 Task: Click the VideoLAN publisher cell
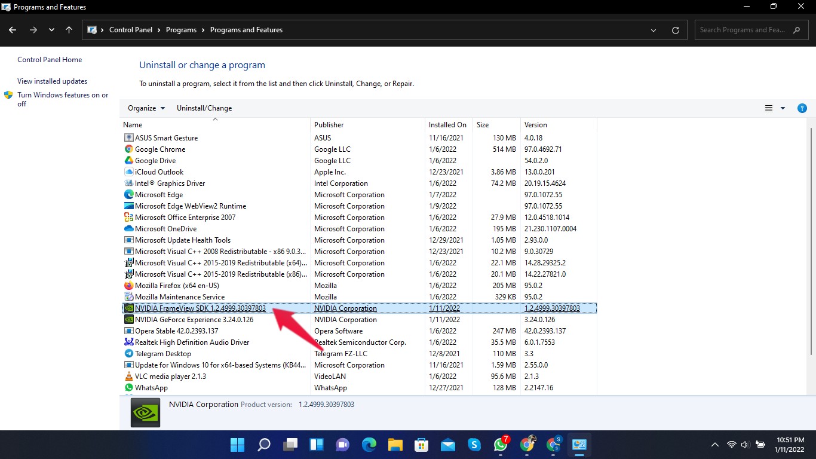(330, 377)
